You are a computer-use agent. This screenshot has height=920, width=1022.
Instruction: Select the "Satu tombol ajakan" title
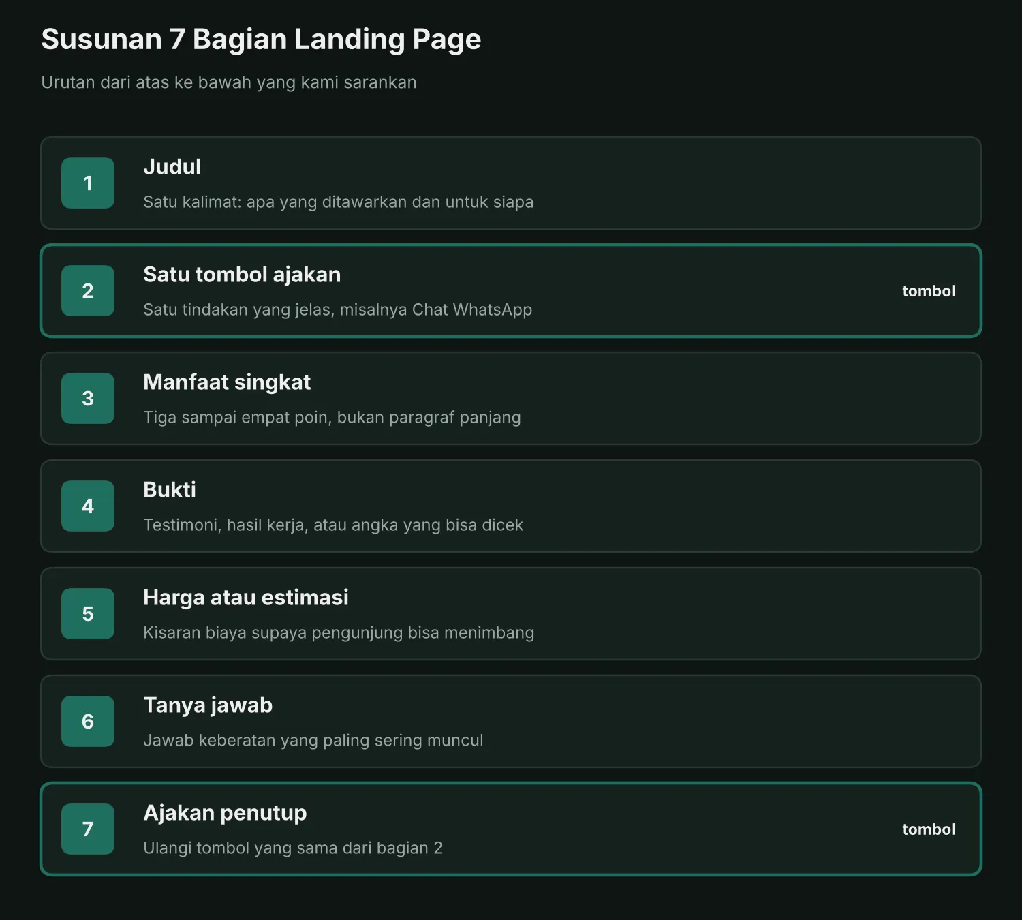click(242, 275)
